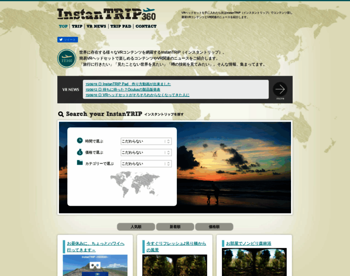This screenshot has height=276, width=350.
Task: Click the folder category icon
Action: [80, 162]
